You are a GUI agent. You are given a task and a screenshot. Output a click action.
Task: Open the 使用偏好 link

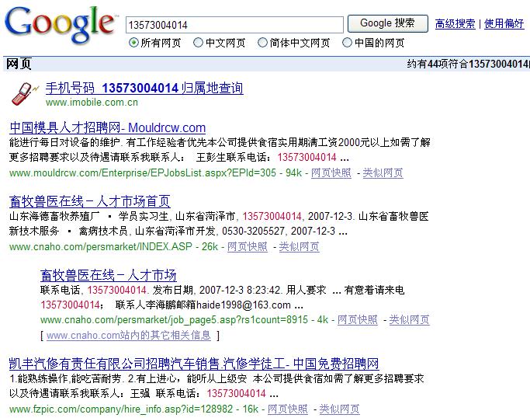504,24
